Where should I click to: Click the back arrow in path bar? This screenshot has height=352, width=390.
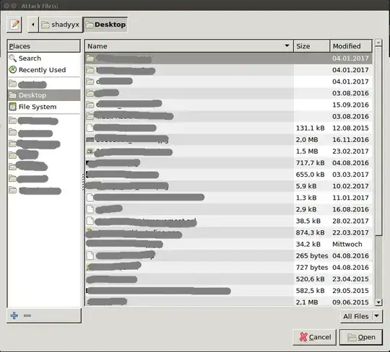(33, 25)
